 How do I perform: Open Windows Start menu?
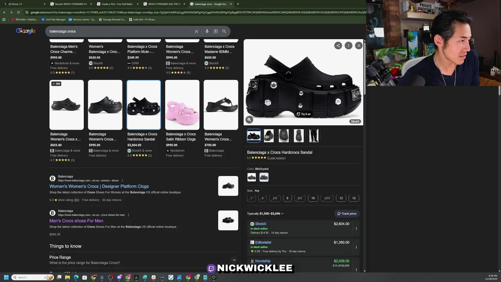[x=6, y=277]
